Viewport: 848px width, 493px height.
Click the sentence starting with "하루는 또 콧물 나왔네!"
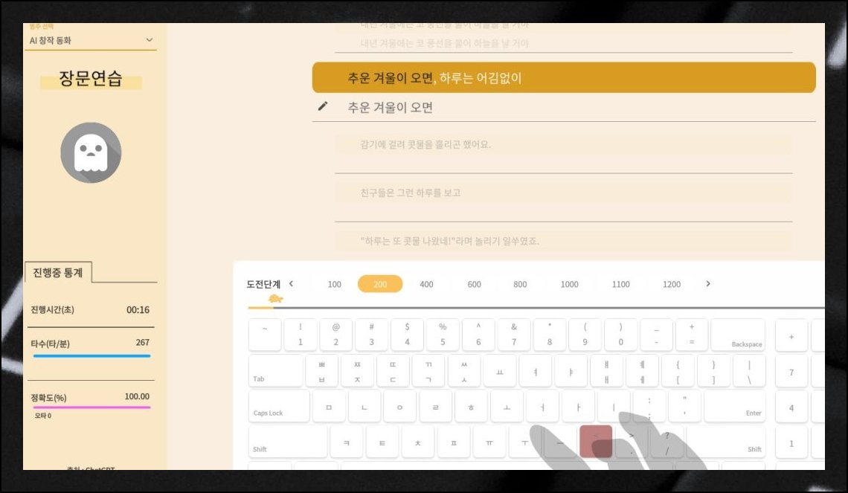click(x=450, y=241)
